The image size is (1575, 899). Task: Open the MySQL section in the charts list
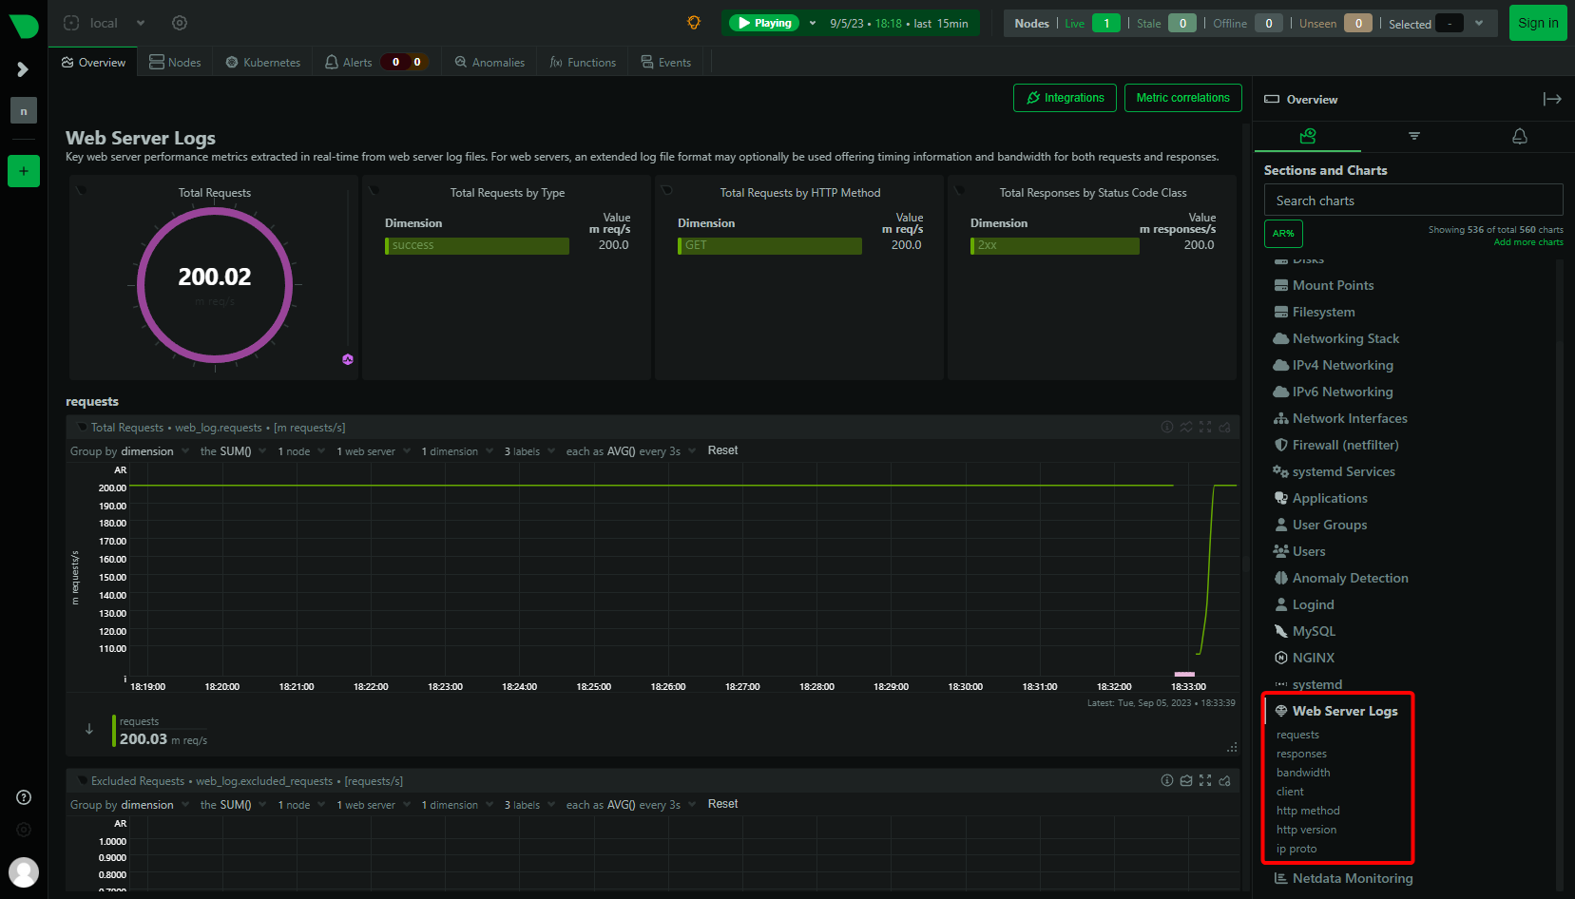tap(1314, 631)
